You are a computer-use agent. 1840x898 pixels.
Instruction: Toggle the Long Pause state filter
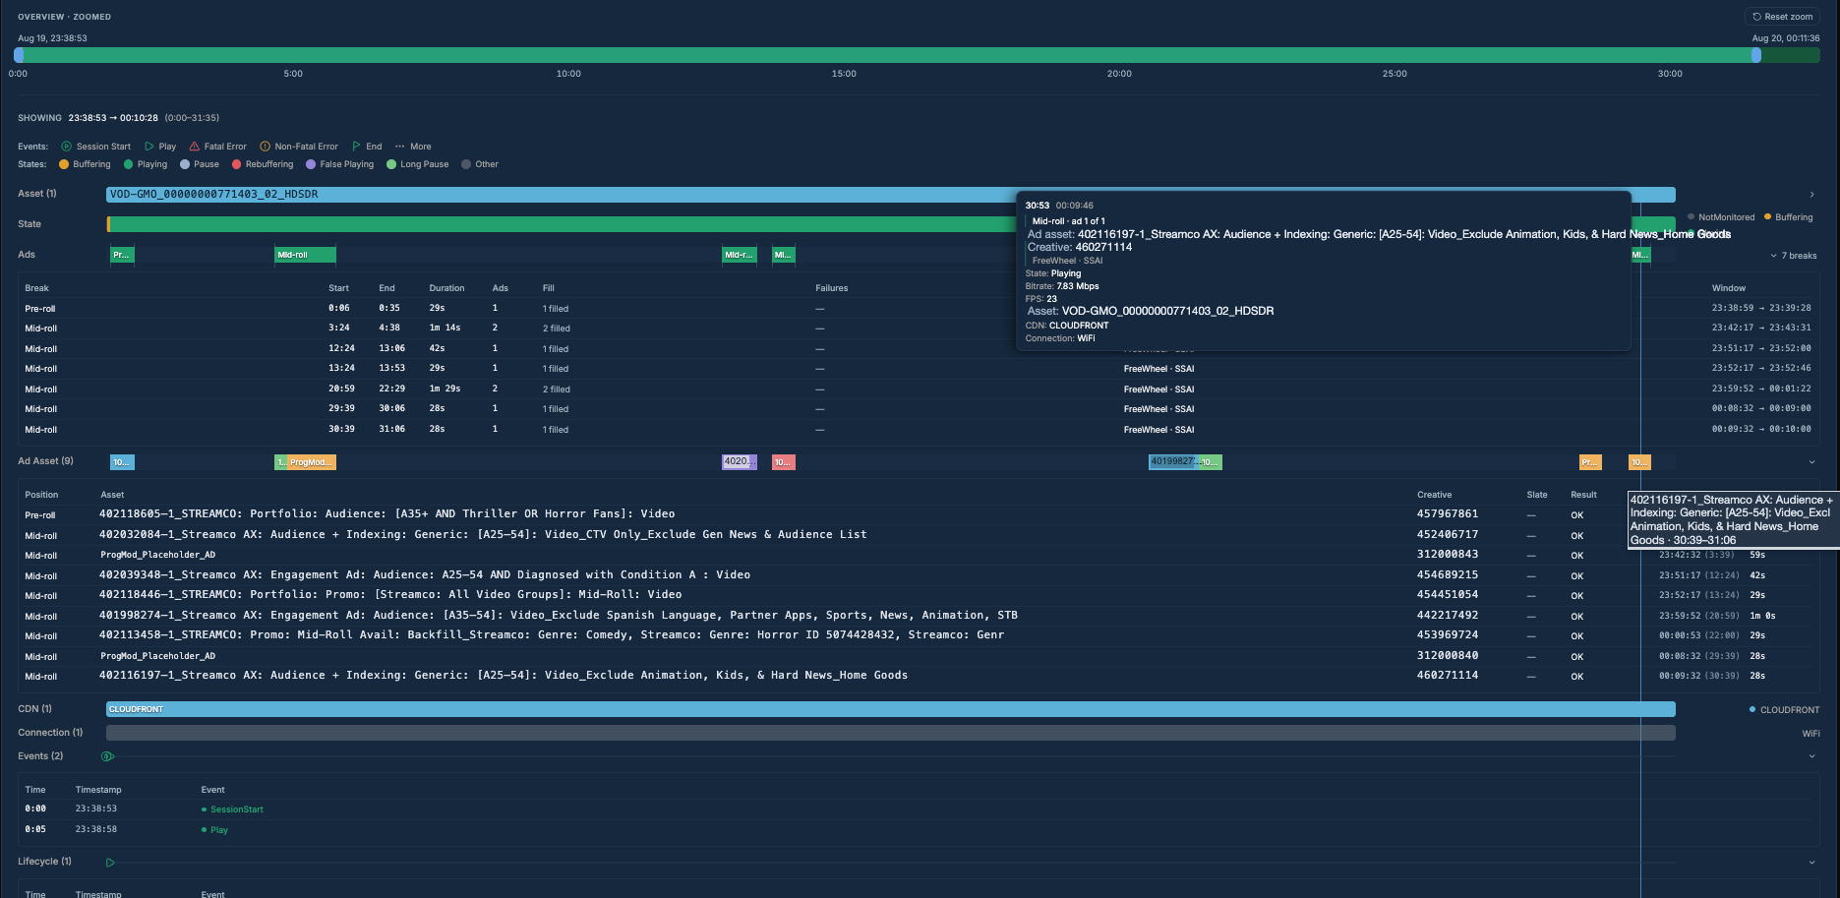coord(418,164)
